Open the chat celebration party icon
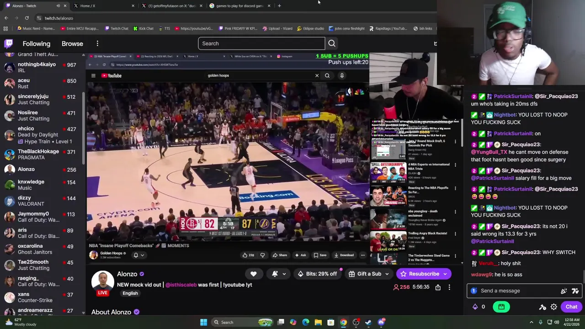This screenshot has width=585, height=329. pyautogui.click(x=564, y=291)
